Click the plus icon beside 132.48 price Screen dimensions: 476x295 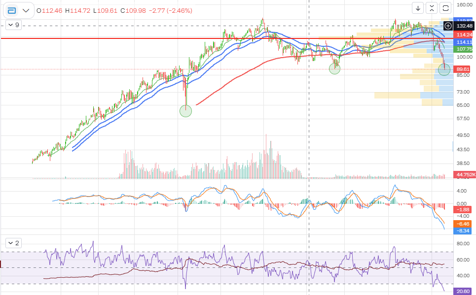click(x=448, y=26)
